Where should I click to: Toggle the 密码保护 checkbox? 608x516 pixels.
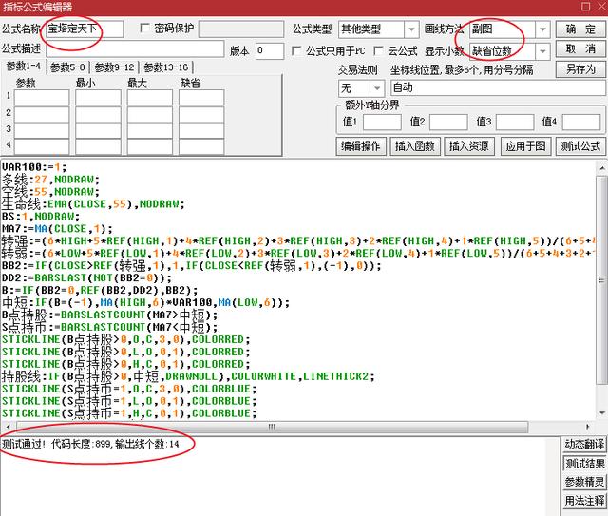click(146, 29)
